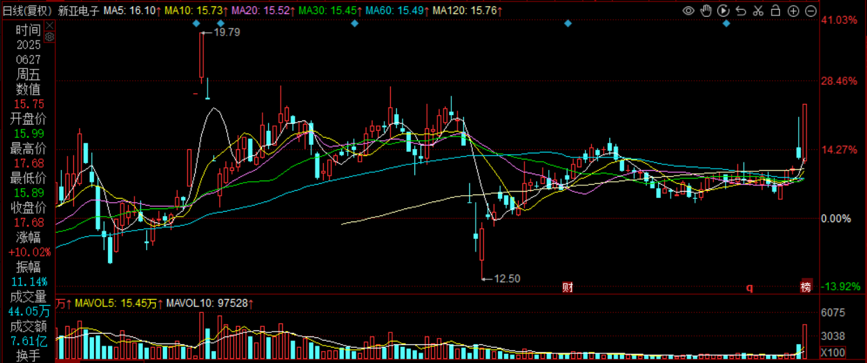The height and width of the screenshot is (363, 867).
Task: Click the undo arrow icon
Action: pyautogui.click(x=741, y=10)
